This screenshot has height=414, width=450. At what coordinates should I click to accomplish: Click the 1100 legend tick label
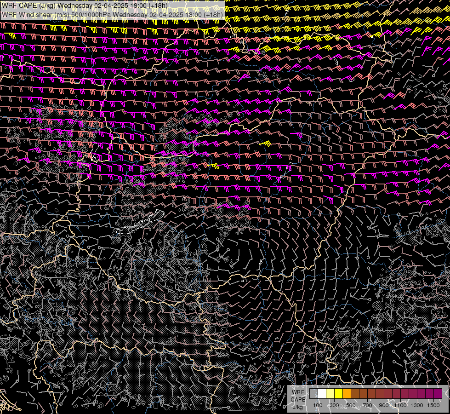(x=400, y=405)
